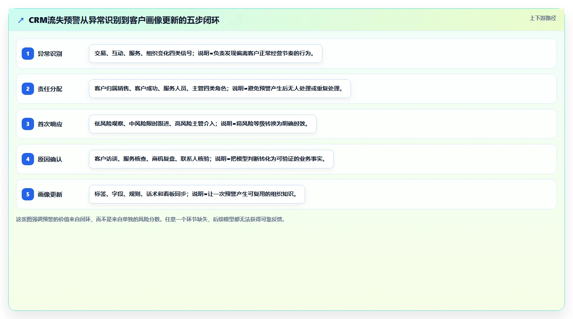Click the step 4 number badge
573x319 pixels.
tap(28, 159)
